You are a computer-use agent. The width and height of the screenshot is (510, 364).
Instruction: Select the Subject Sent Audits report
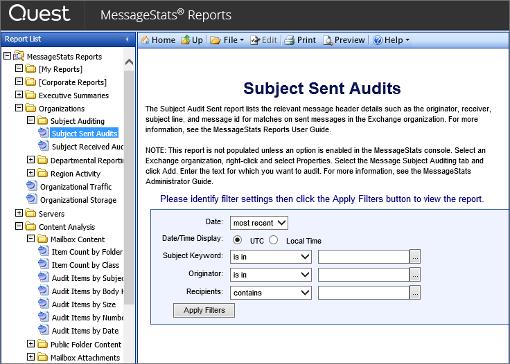pos(85,134)
